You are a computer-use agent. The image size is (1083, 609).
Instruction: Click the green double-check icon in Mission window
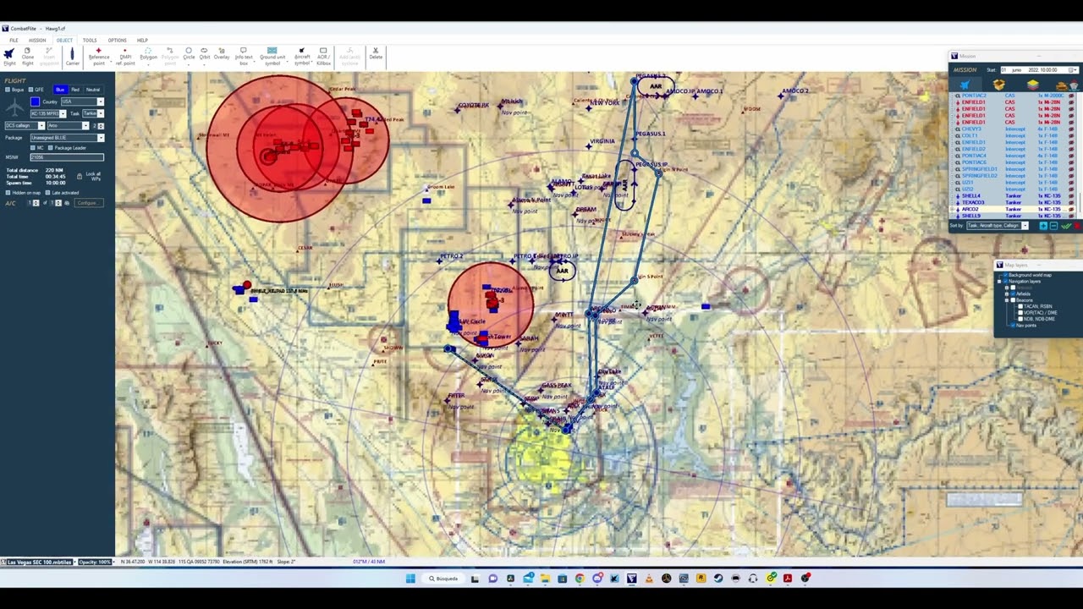1066,225
